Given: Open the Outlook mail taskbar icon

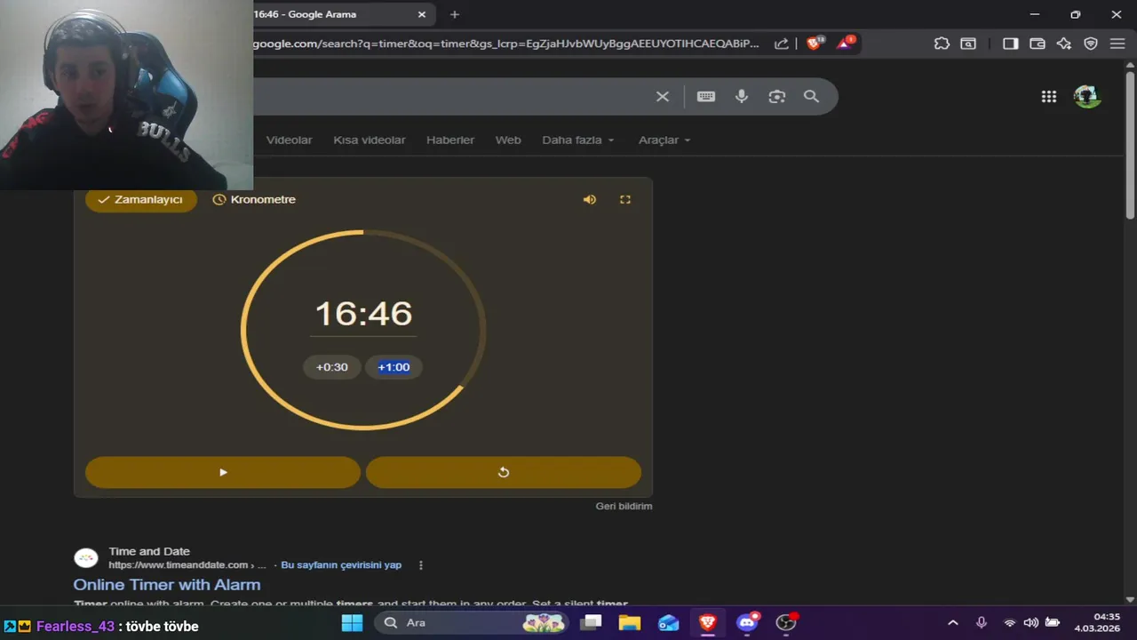Looking at the screenshot, I should click(669, 622).
